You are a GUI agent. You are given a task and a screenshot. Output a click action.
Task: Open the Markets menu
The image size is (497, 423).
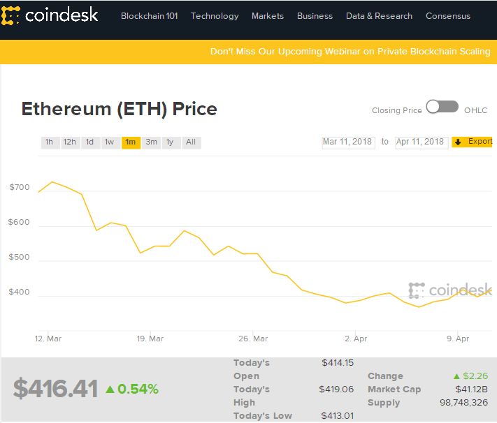(x=268, y=16)
